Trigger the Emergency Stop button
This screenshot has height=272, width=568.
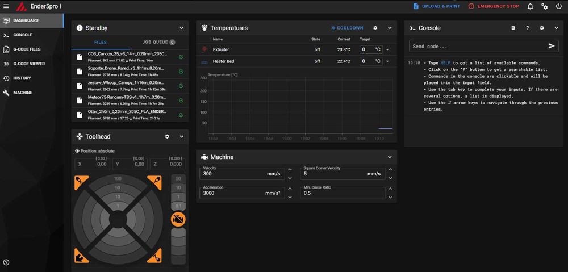(x=494, y=6)
